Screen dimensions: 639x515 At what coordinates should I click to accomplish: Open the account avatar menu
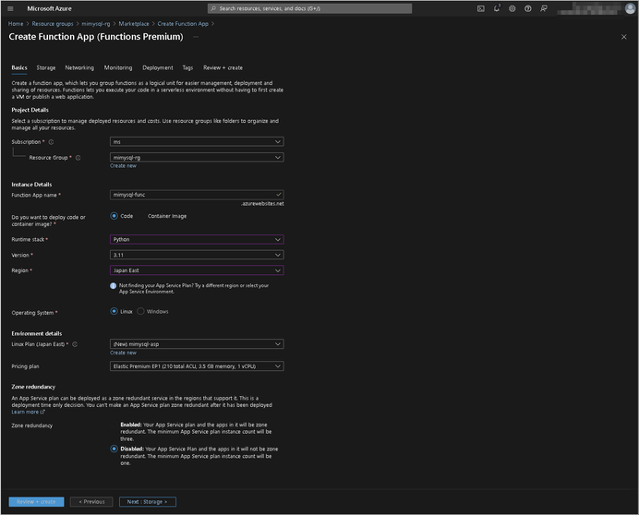click(630, 8)
